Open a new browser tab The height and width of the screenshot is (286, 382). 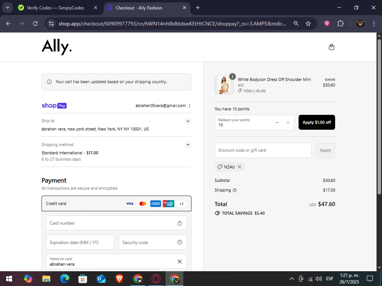tap(198, 8)
